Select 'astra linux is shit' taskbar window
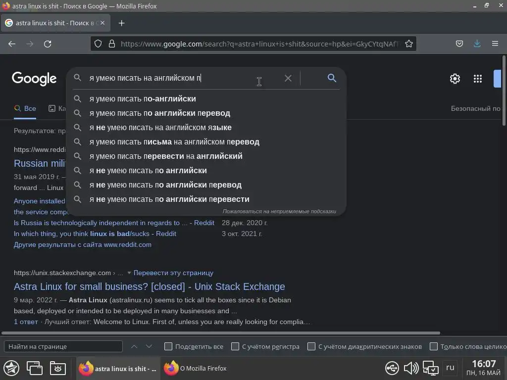Viewport: 507px width, 380px height. coord(118,368)
